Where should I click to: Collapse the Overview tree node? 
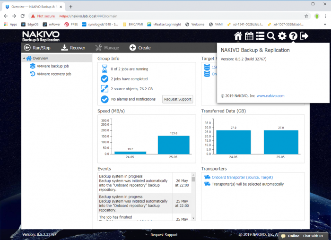coord(24,58)
